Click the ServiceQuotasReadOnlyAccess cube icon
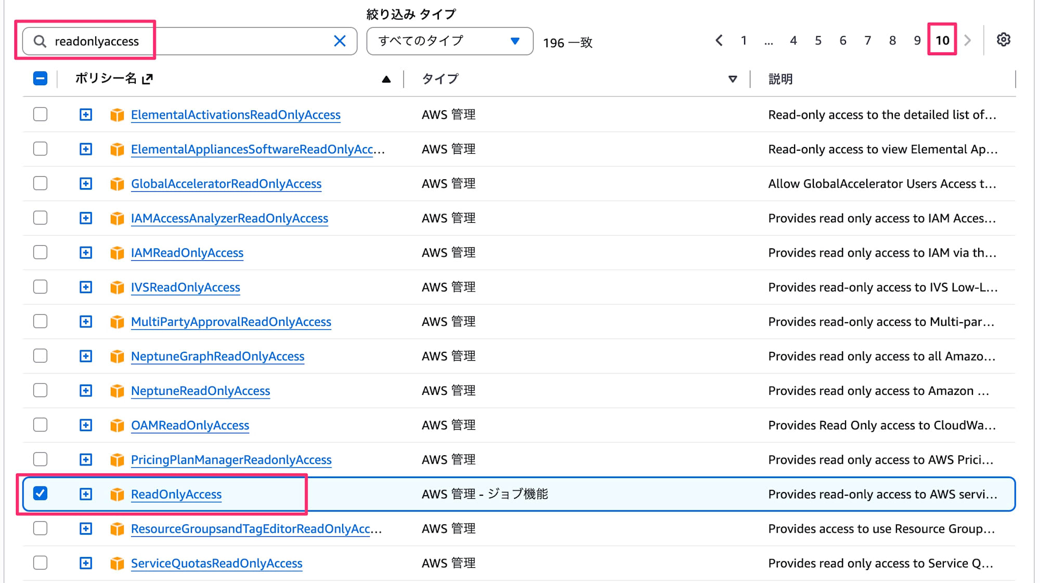 point(117,563)
